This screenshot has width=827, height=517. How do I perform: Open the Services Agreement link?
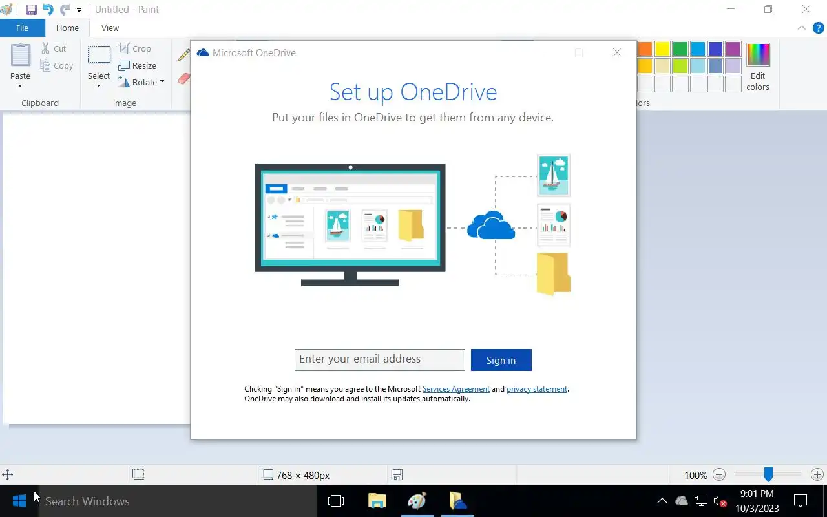coord(456,389)
